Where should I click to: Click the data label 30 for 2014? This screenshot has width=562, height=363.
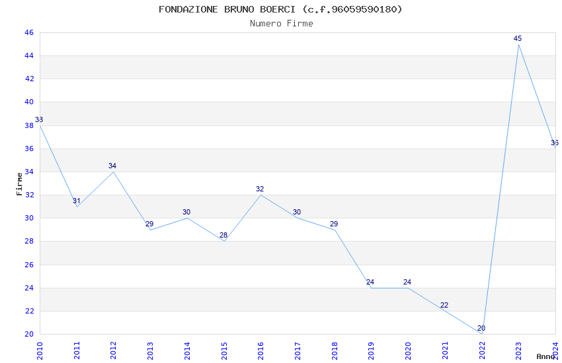[186, 212]
